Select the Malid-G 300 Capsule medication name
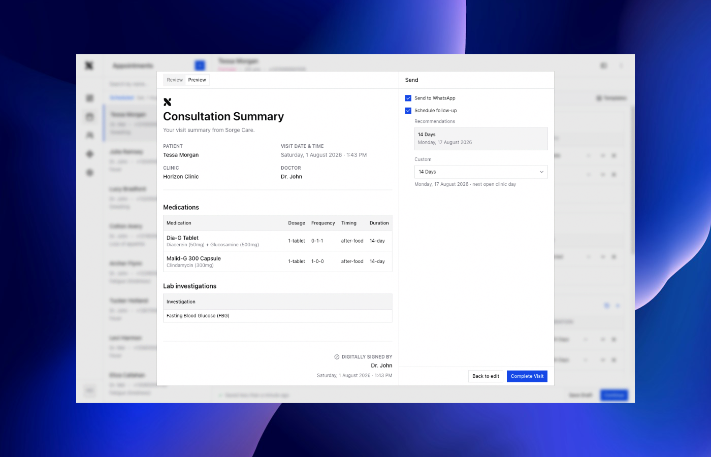This screenshot has height=457, width=711. (193, 258)
